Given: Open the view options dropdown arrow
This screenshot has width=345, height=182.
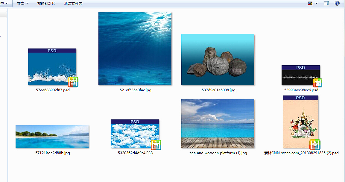Looking at the screenshot, I should point(316,3).
